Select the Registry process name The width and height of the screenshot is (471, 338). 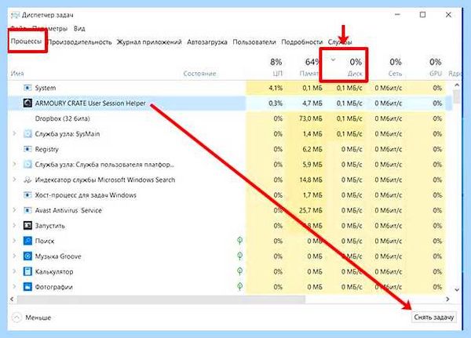[46, 149]
